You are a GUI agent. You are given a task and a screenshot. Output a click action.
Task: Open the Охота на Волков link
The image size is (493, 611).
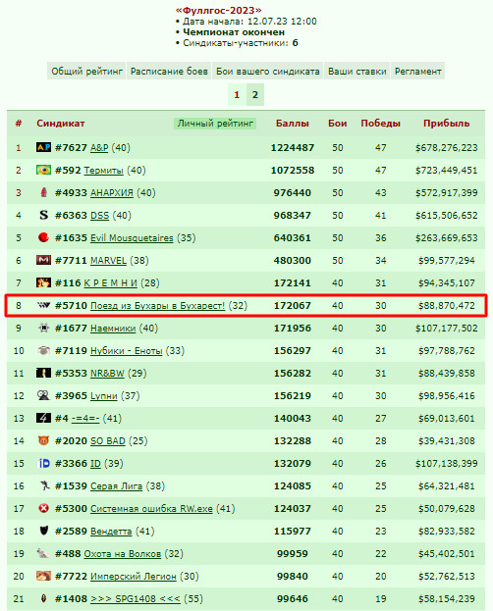tap(123, 554)
